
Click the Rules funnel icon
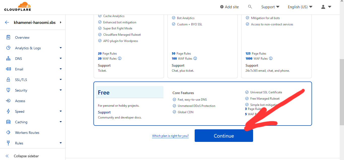pyautogui.click(x=8, y=143)
